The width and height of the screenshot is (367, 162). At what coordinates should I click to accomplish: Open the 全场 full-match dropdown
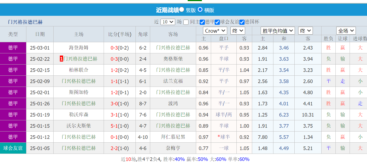click(x=346, y=31)
